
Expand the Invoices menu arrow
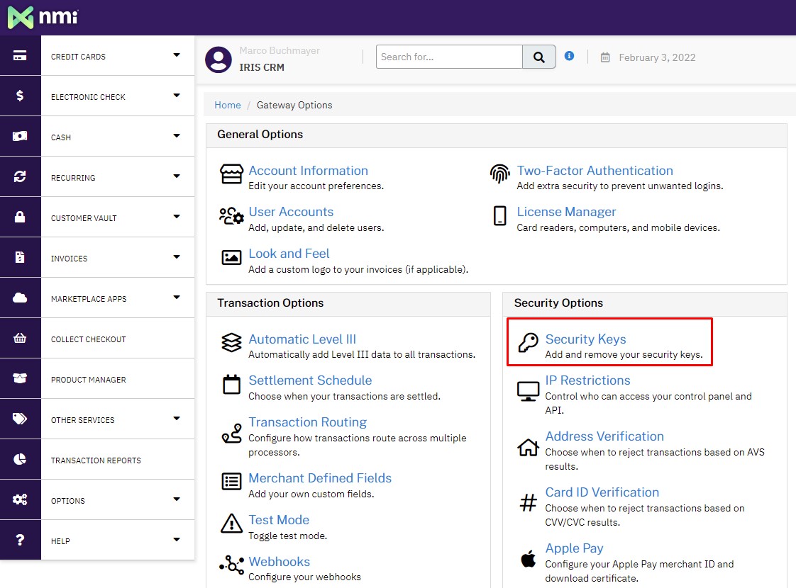(177, 256)
